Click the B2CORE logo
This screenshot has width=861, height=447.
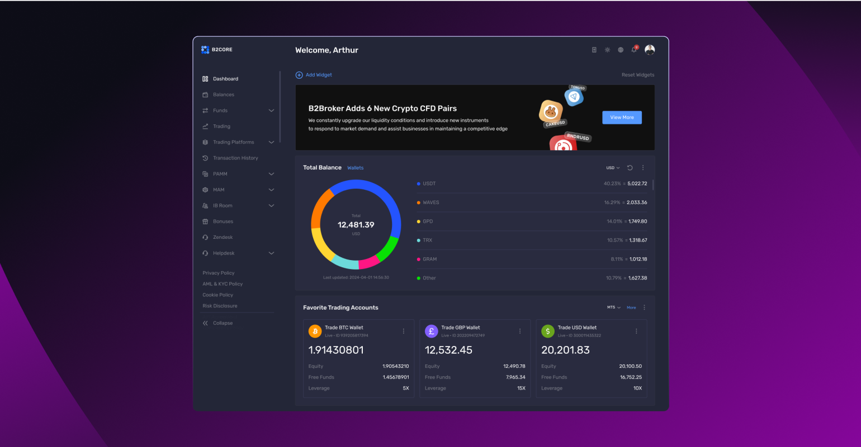216,50
